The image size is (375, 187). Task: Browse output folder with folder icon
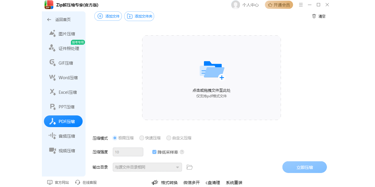point(189,167)
